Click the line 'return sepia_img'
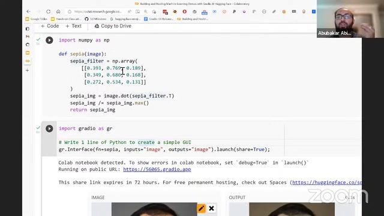The image size is (384, 216). click(92, 110)
